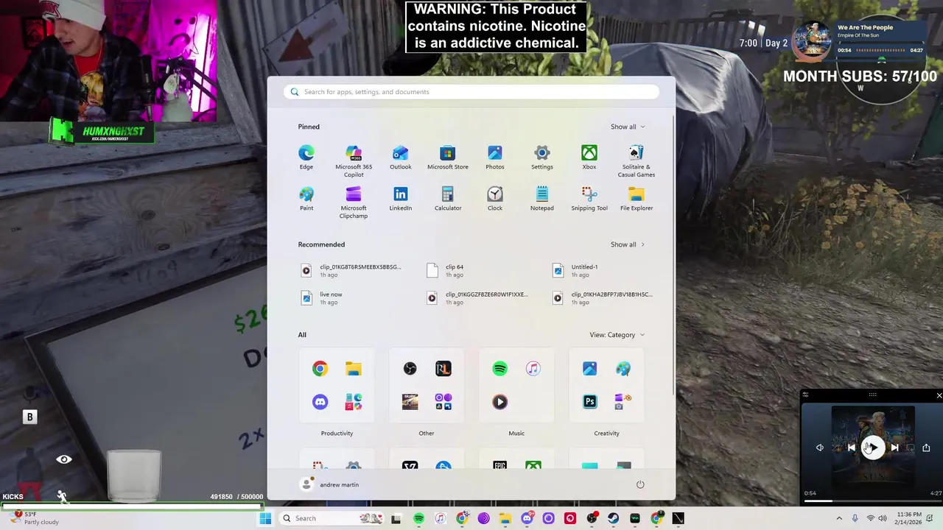Mute volume in the mini player
943x530 pixels.
(819, 448)
